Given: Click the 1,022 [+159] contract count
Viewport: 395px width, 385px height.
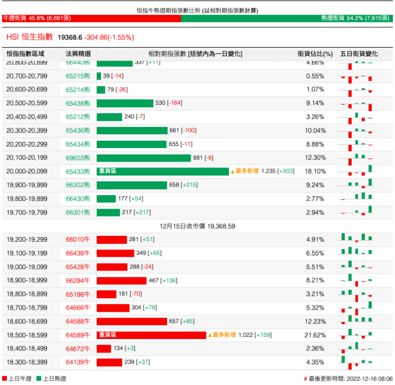Looking at the screenshot, I should coord(255,335).
